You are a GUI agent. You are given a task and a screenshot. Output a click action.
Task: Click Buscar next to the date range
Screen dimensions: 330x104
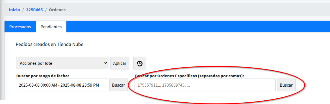point(118,85)
